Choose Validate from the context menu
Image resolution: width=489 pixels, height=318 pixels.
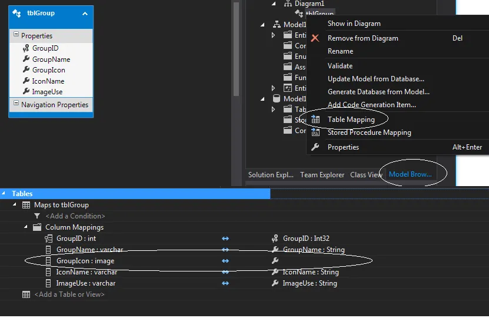tap(340, 66)
